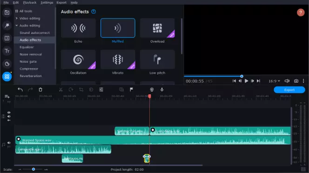
Task: Open the preview more options menu
Action: [303, 81]
